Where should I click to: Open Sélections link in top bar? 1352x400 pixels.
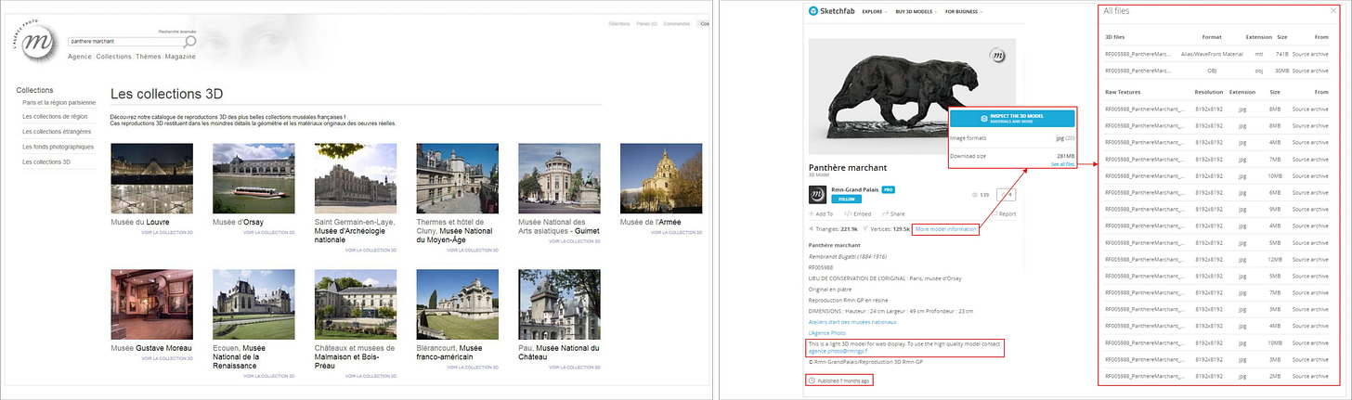[x=618, y=23]
